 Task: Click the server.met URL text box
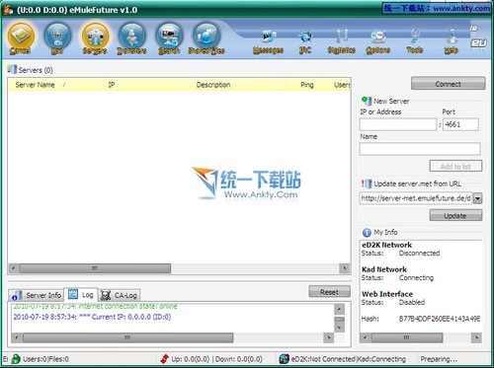416,198
